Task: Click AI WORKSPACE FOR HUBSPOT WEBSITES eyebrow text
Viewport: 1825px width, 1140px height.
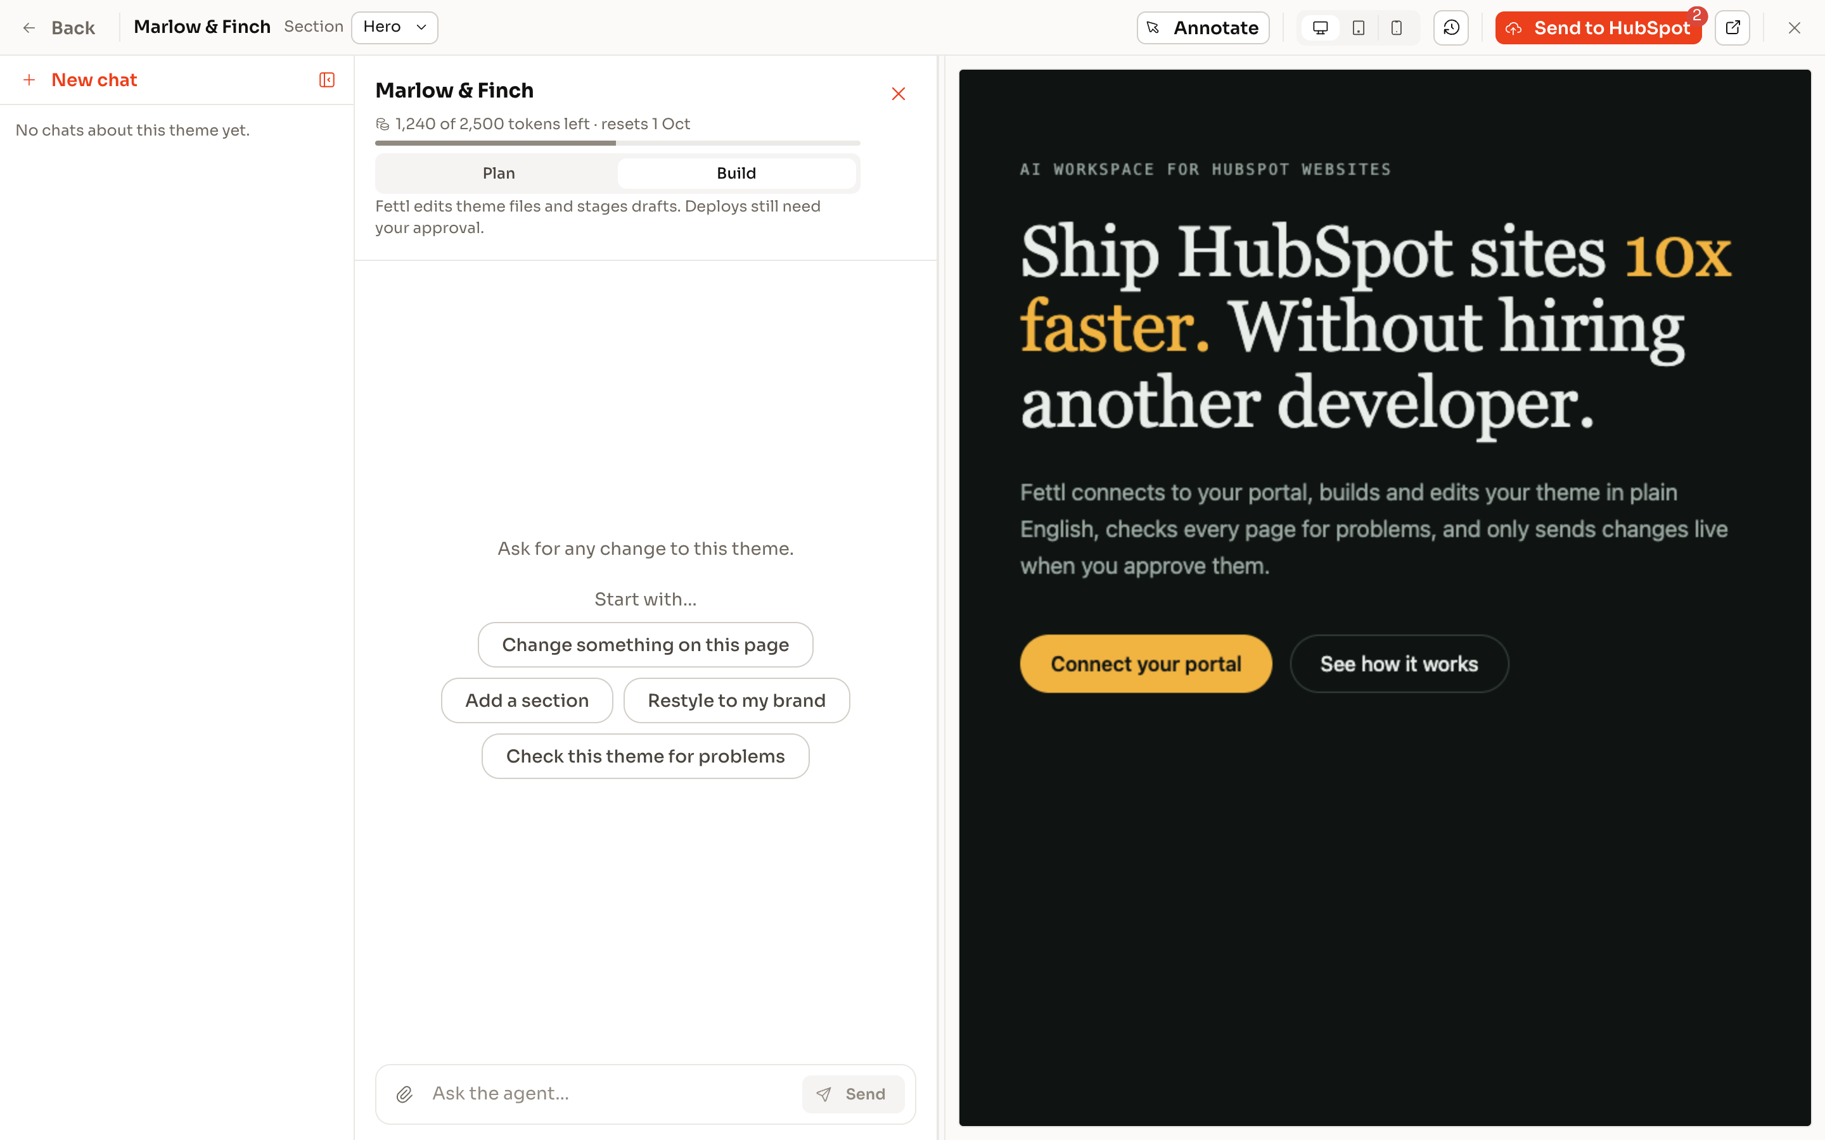Action: pos(1205,170)
